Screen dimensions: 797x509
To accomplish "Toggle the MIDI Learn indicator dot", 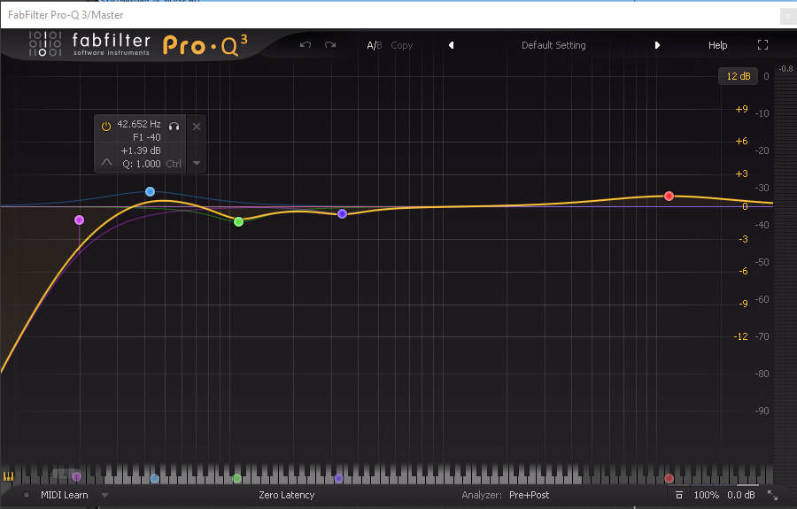I will pos(27,495).
